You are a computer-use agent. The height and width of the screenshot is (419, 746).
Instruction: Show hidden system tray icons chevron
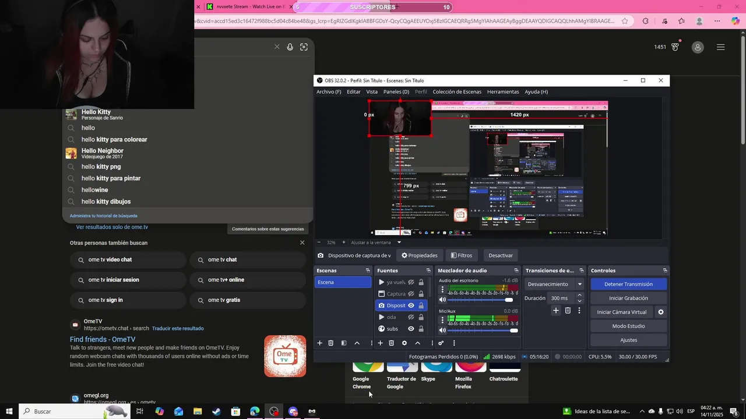[x=641, y=411]
